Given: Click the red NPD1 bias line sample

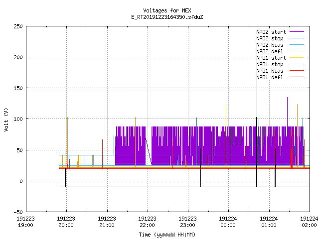Looking at the screenshot, I should point(297,71).
